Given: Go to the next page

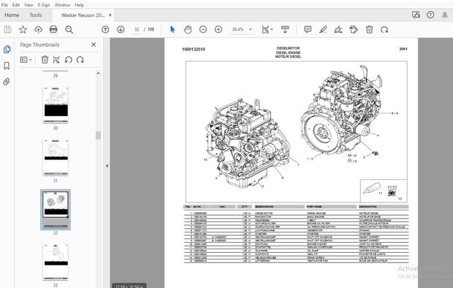Looking at the screenshot, I should (121, 29).
